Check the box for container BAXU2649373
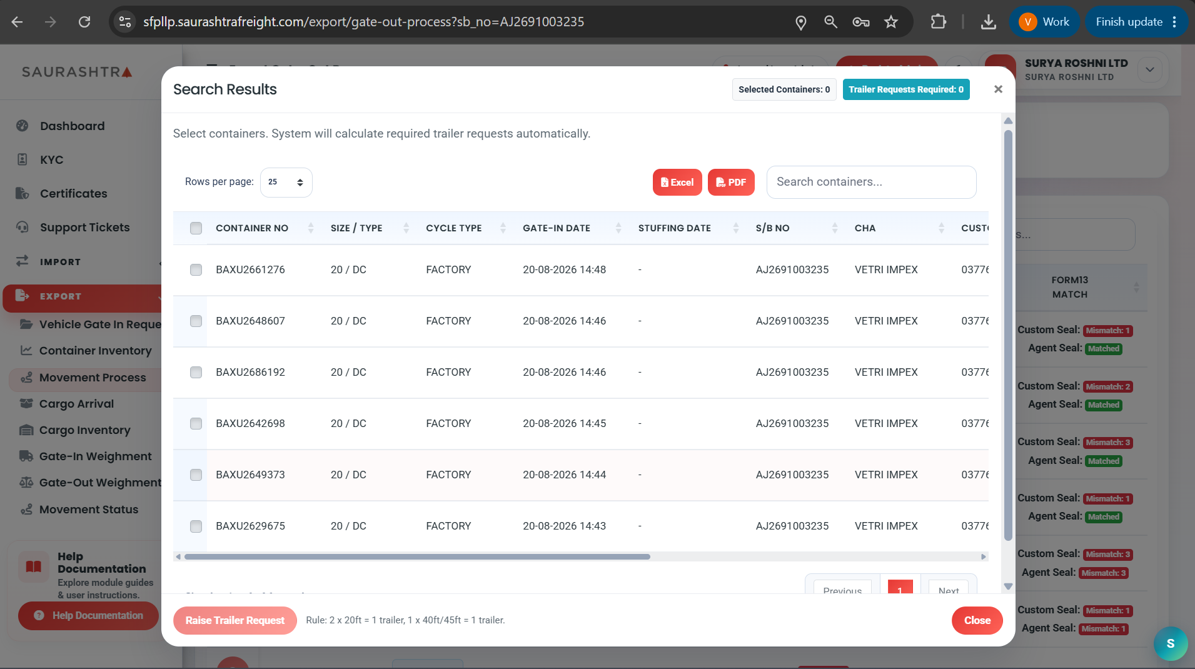This screenshot has height=669, width=1195. click(x=196, y=475)
